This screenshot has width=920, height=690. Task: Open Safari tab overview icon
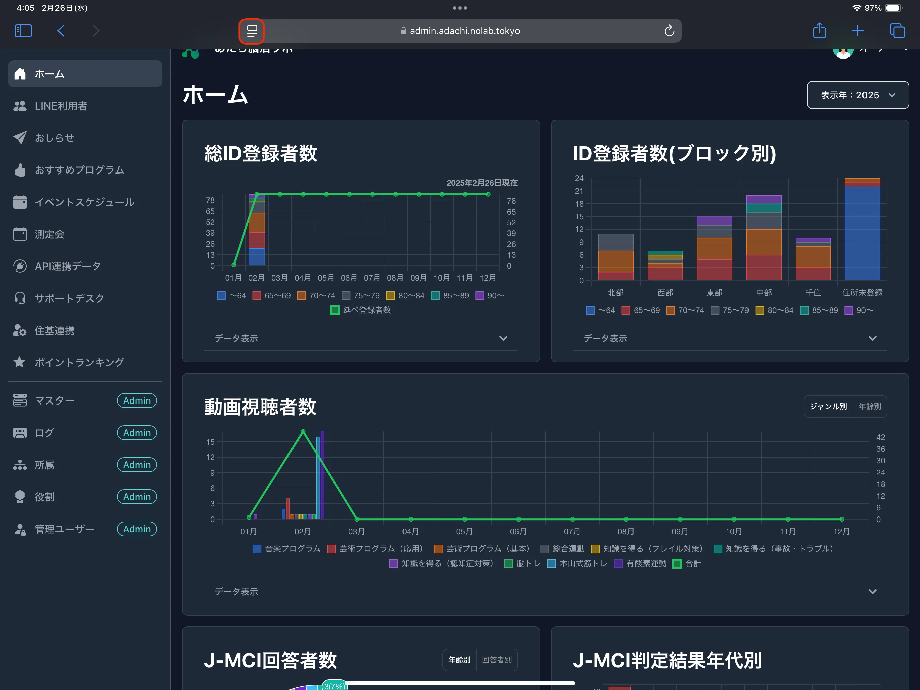pyautogui.click(x=897, y=31)
